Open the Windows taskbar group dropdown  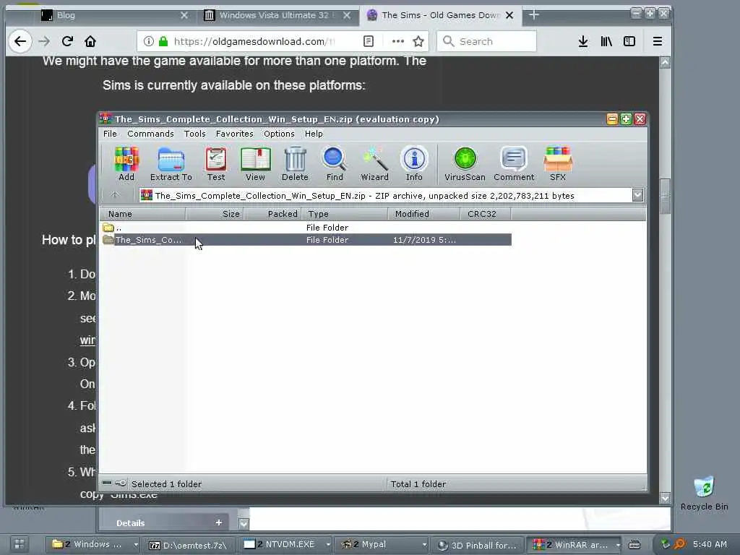pos(136,545)
